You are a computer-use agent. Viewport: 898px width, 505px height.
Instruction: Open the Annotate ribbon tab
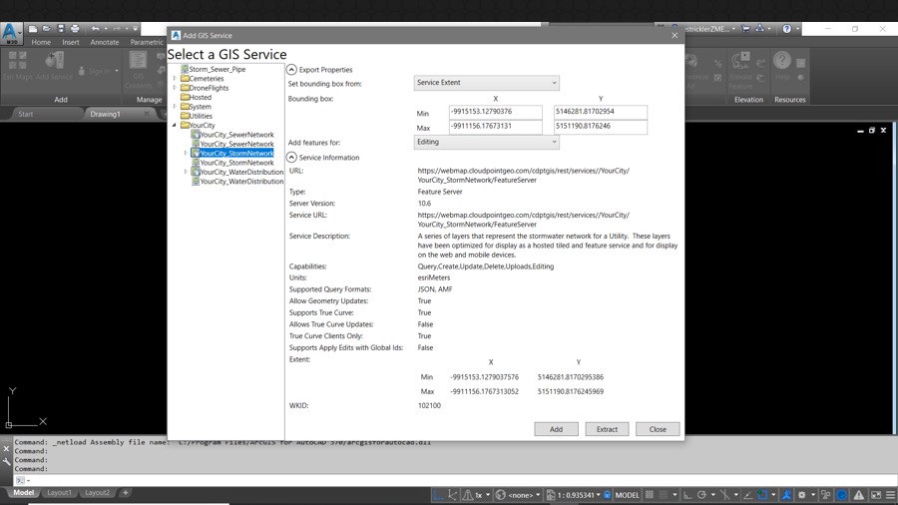point(104,42)
